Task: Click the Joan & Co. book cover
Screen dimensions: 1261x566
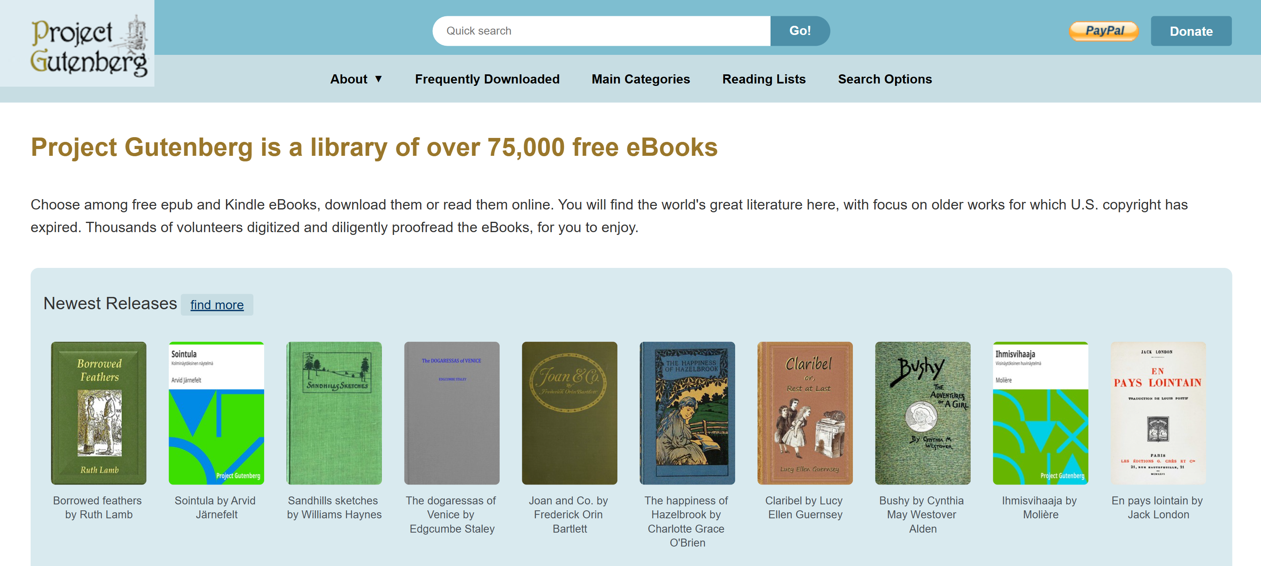Action: point(569,413)
